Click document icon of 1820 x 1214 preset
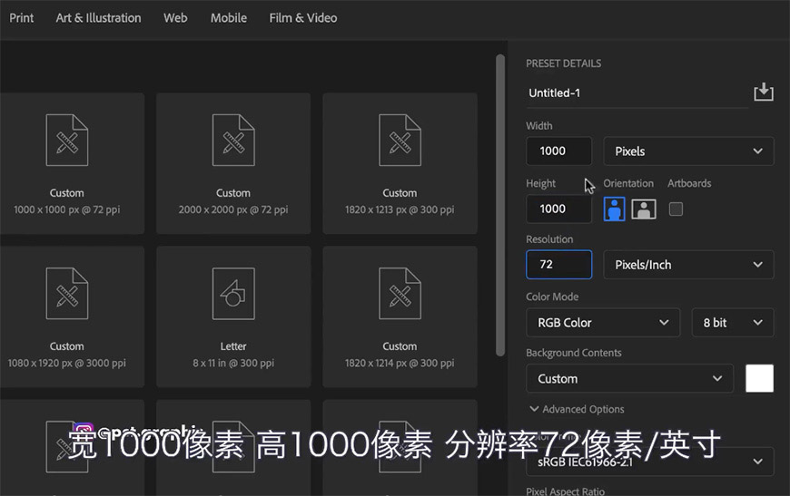Image resolution: width=790 pixels, height=496 pixels. pyautogui.click(x=400, y=293)
